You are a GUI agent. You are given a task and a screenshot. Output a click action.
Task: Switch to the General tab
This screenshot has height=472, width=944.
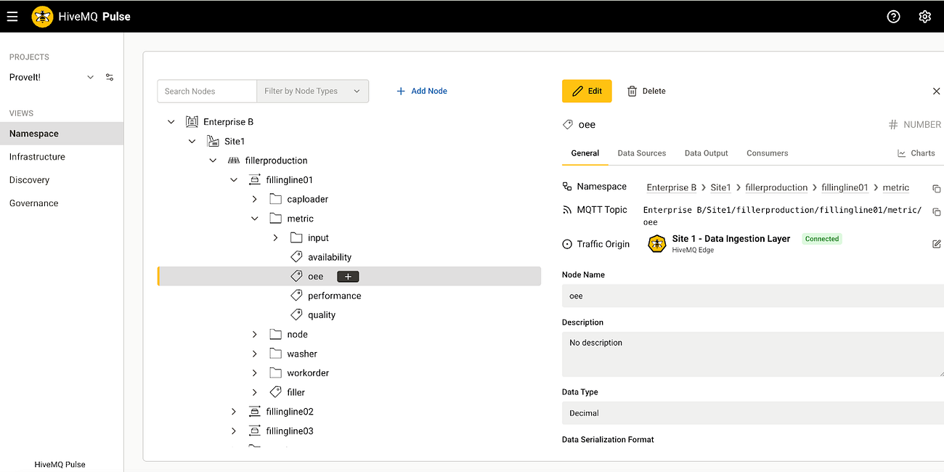click(x=585, y=153)
